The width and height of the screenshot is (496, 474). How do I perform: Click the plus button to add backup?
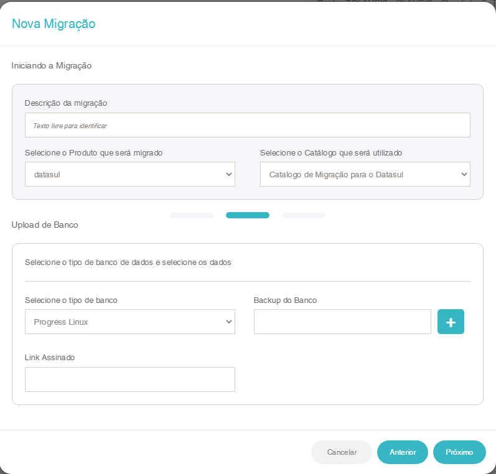tap(451, 322)
